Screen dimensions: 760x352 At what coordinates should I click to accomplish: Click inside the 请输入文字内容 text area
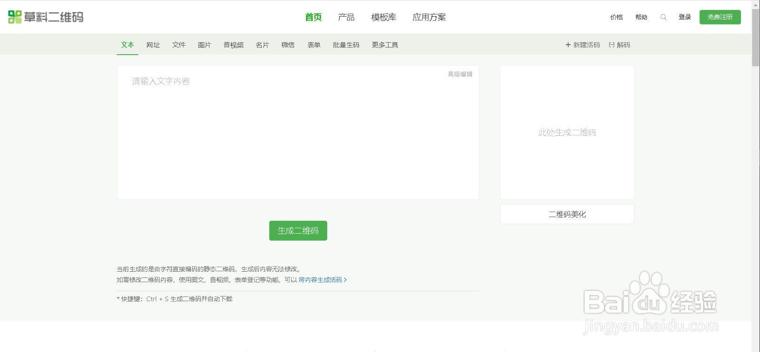tap(298, 133)
